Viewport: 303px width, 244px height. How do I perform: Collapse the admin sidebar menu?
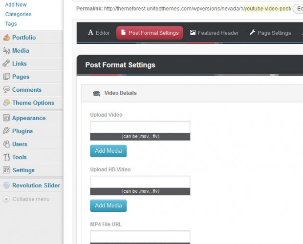tap(30, 199)
